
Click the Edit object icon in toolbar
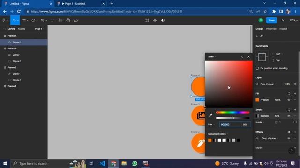coord(147,20)
